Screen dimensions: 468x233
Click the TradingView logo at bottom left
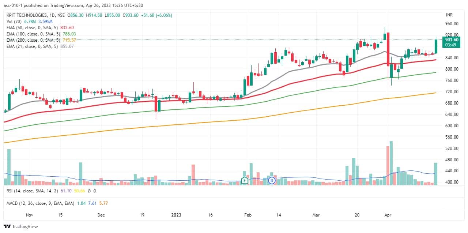coord(21,226)
